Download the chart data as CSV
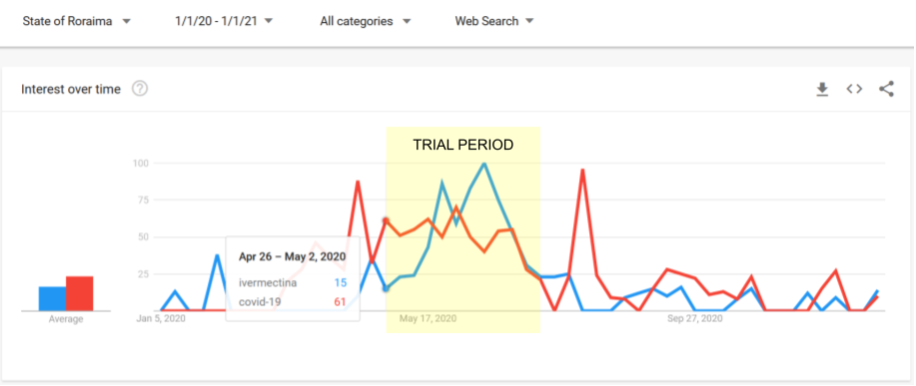Viewport: 916px width, 386px height. click(x=822, y=89)
